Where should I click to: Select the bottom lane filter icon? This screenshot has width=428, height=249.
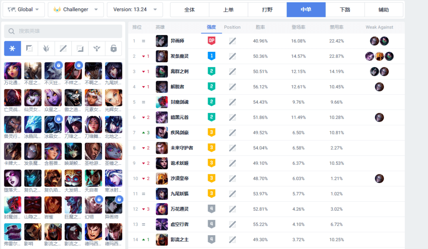pos(80,49)
